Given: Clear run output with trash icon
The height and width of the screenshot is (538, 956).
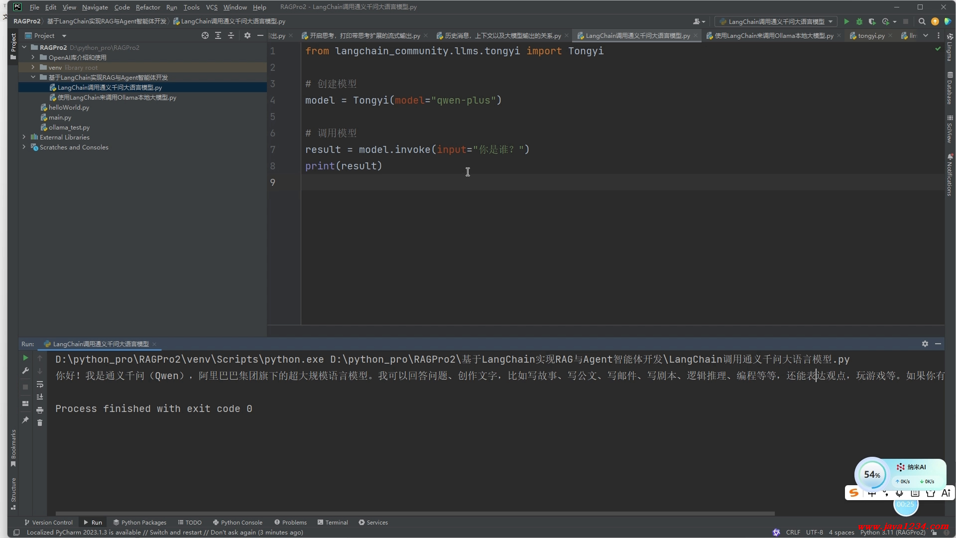Looking at the screenshot, I should pyautogui.click(x=40, y=423).
